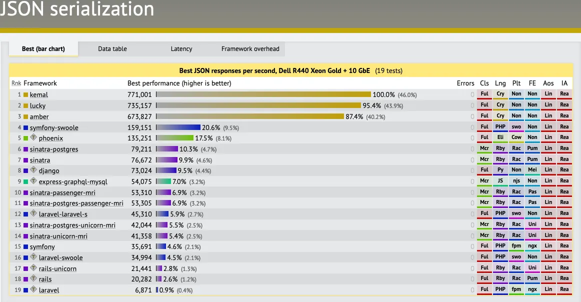Click the "Rac" badge in the sinatra row
Screen dimensions: 581x302
point(516,159)
